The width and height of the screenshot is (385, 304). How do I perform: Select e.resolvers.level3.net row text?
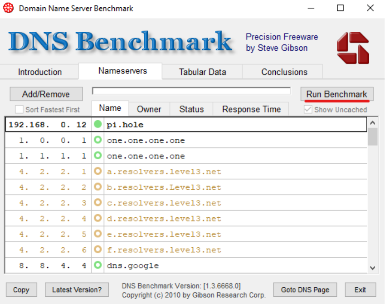[164, 234]
